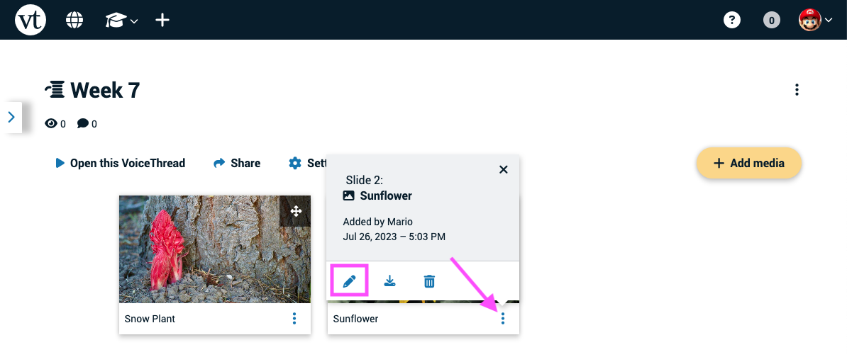Click the move handle on Snow Plant thumbnail
847x357 pixels.
[x=296, y=211]
